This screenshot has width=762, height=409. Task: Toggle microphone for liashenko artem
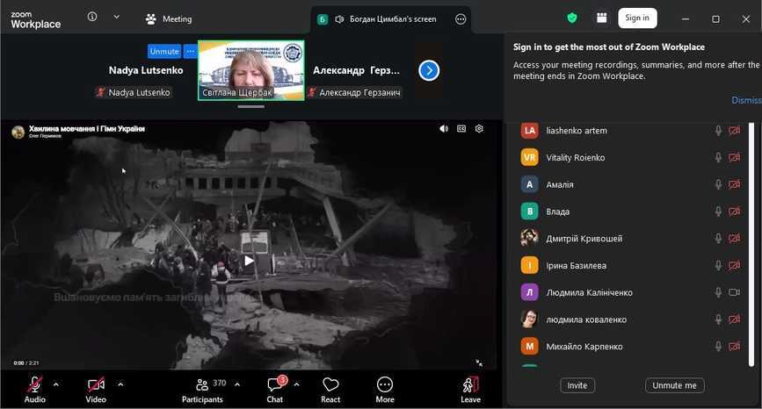click(718, 131)
